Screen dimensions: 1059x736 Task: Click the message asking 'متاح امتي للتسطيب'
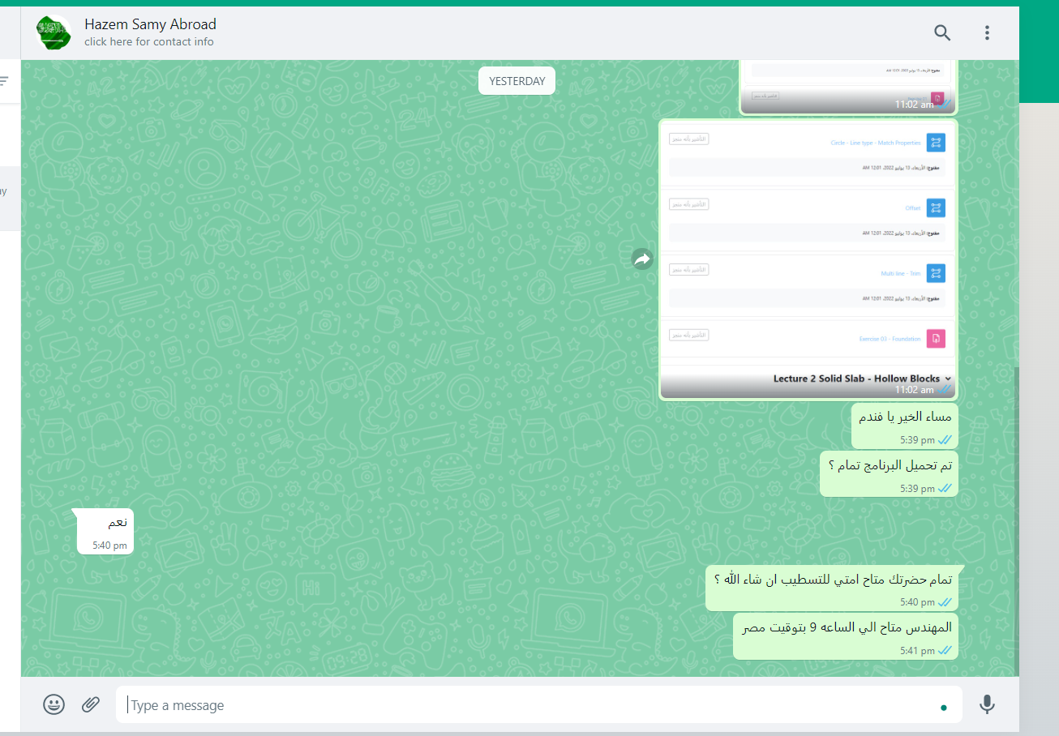pos(832,588)
